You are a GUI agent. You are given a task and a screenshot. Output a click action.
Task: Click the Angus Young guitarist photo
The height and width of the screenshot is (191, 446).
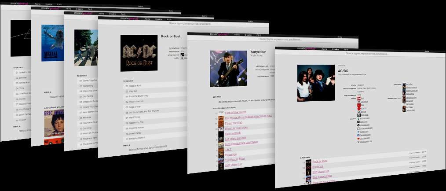point(228,69)
